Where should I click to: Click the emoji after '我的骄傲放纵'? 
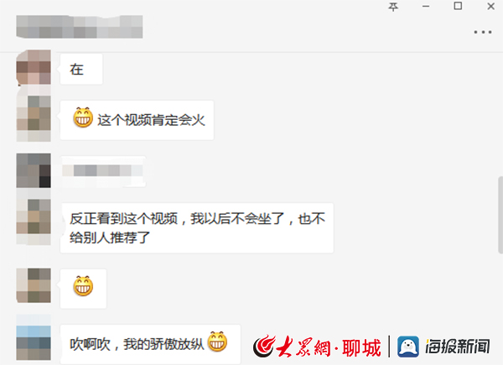217,342
